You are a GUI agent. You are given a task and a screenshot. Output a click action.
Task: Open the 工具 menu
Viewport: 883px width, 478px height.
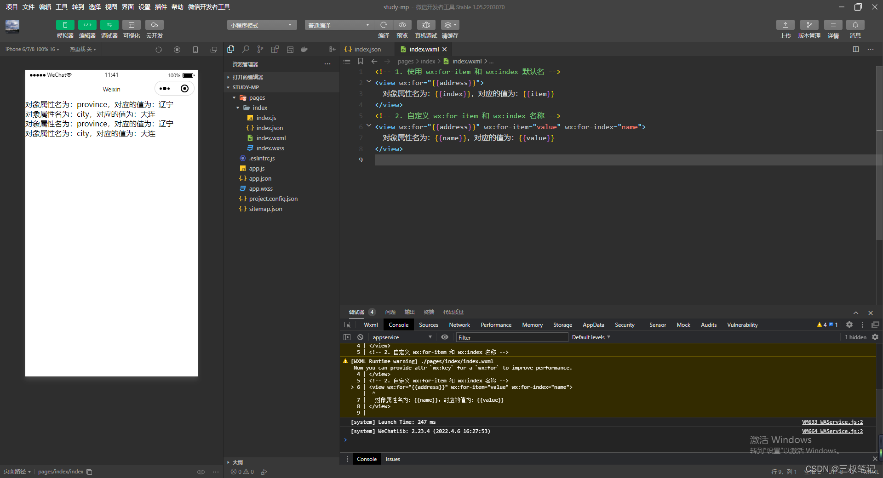click(x=61, y=7)
